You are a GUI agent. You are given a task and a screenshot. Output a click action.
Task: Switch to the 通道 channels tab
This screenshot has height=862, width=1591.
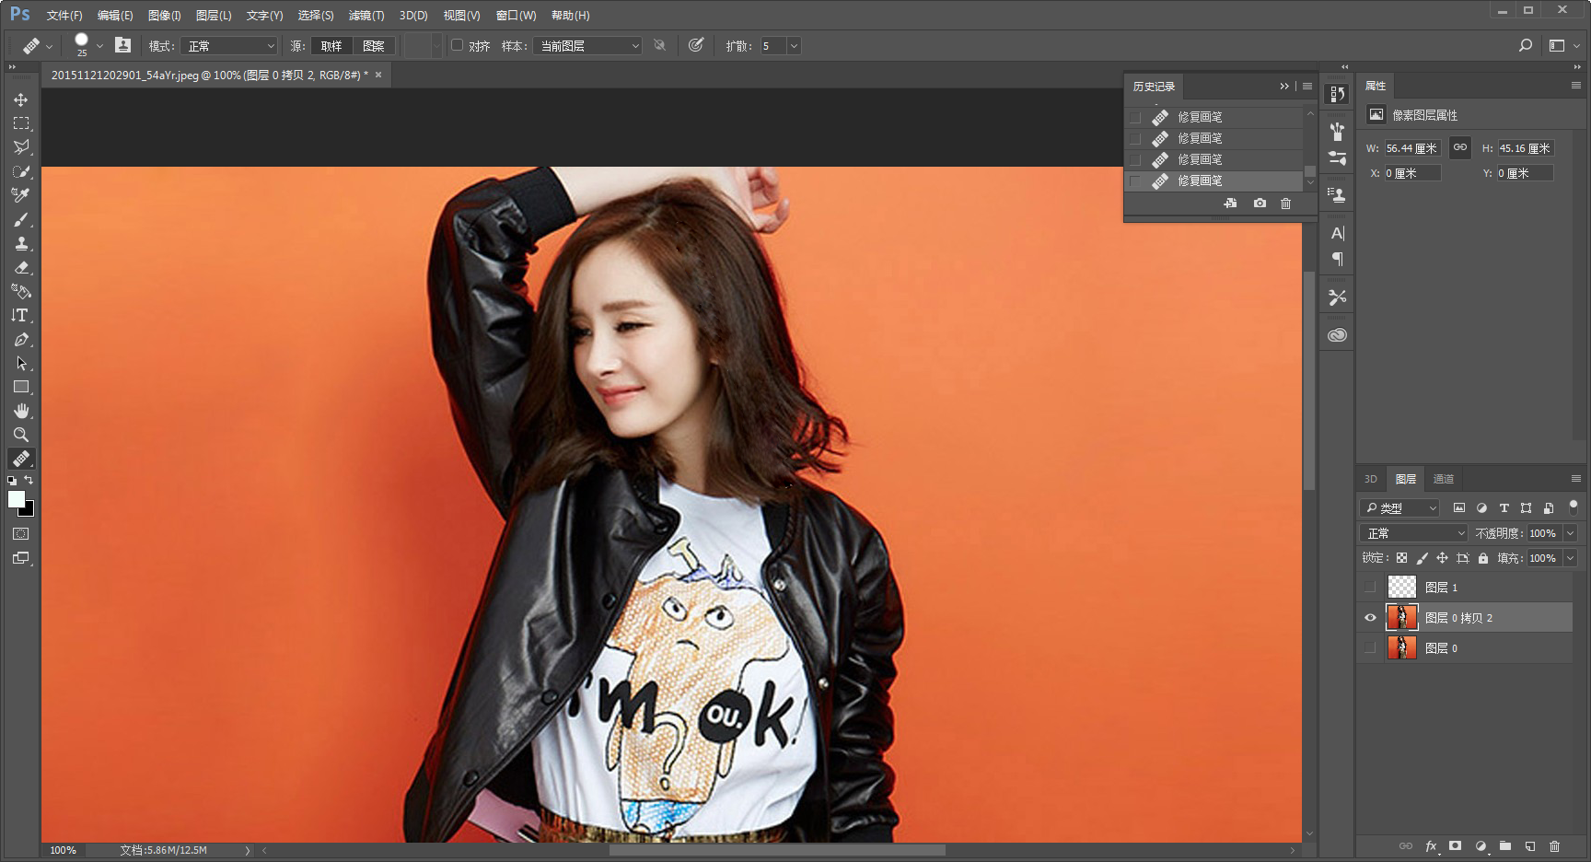[1443, 479]
